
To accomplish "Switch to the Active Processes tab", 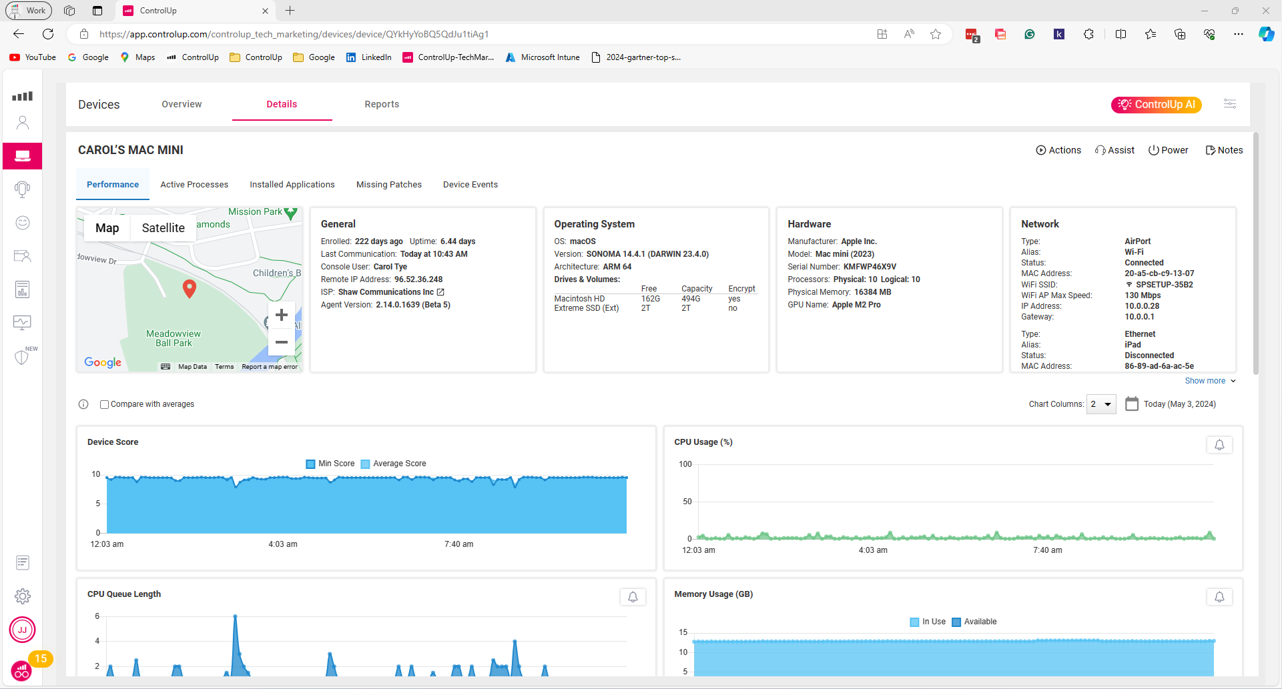I will tap(194, 185).
